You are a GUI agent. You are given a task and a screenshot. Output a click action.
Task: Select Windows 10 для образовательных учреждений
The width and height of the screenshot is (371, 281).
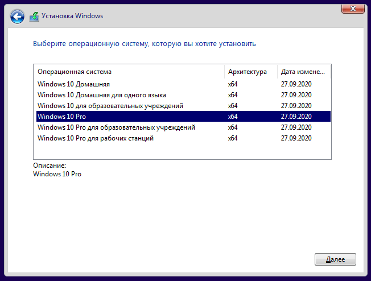coord(183,106)
